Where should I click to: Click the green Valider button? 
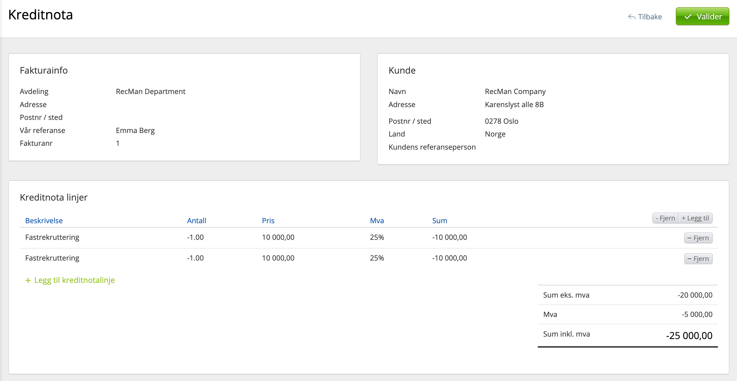[x=702, y=17]
